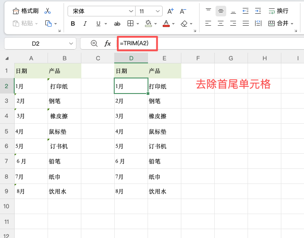304x238 pixels.
Task: Click cell B4 with 橡皮擦
Action: point(64,116)
